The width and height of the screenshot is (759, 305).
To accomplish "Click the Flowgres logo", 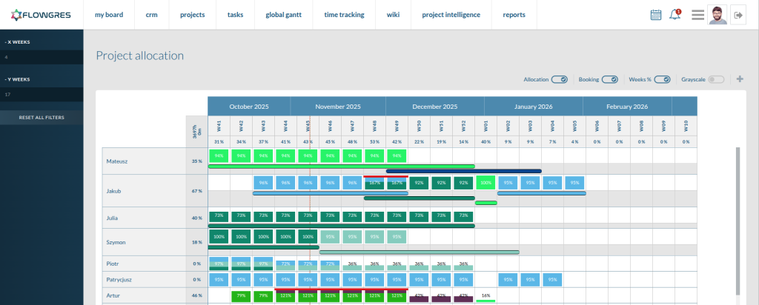I will coord(42,15).
